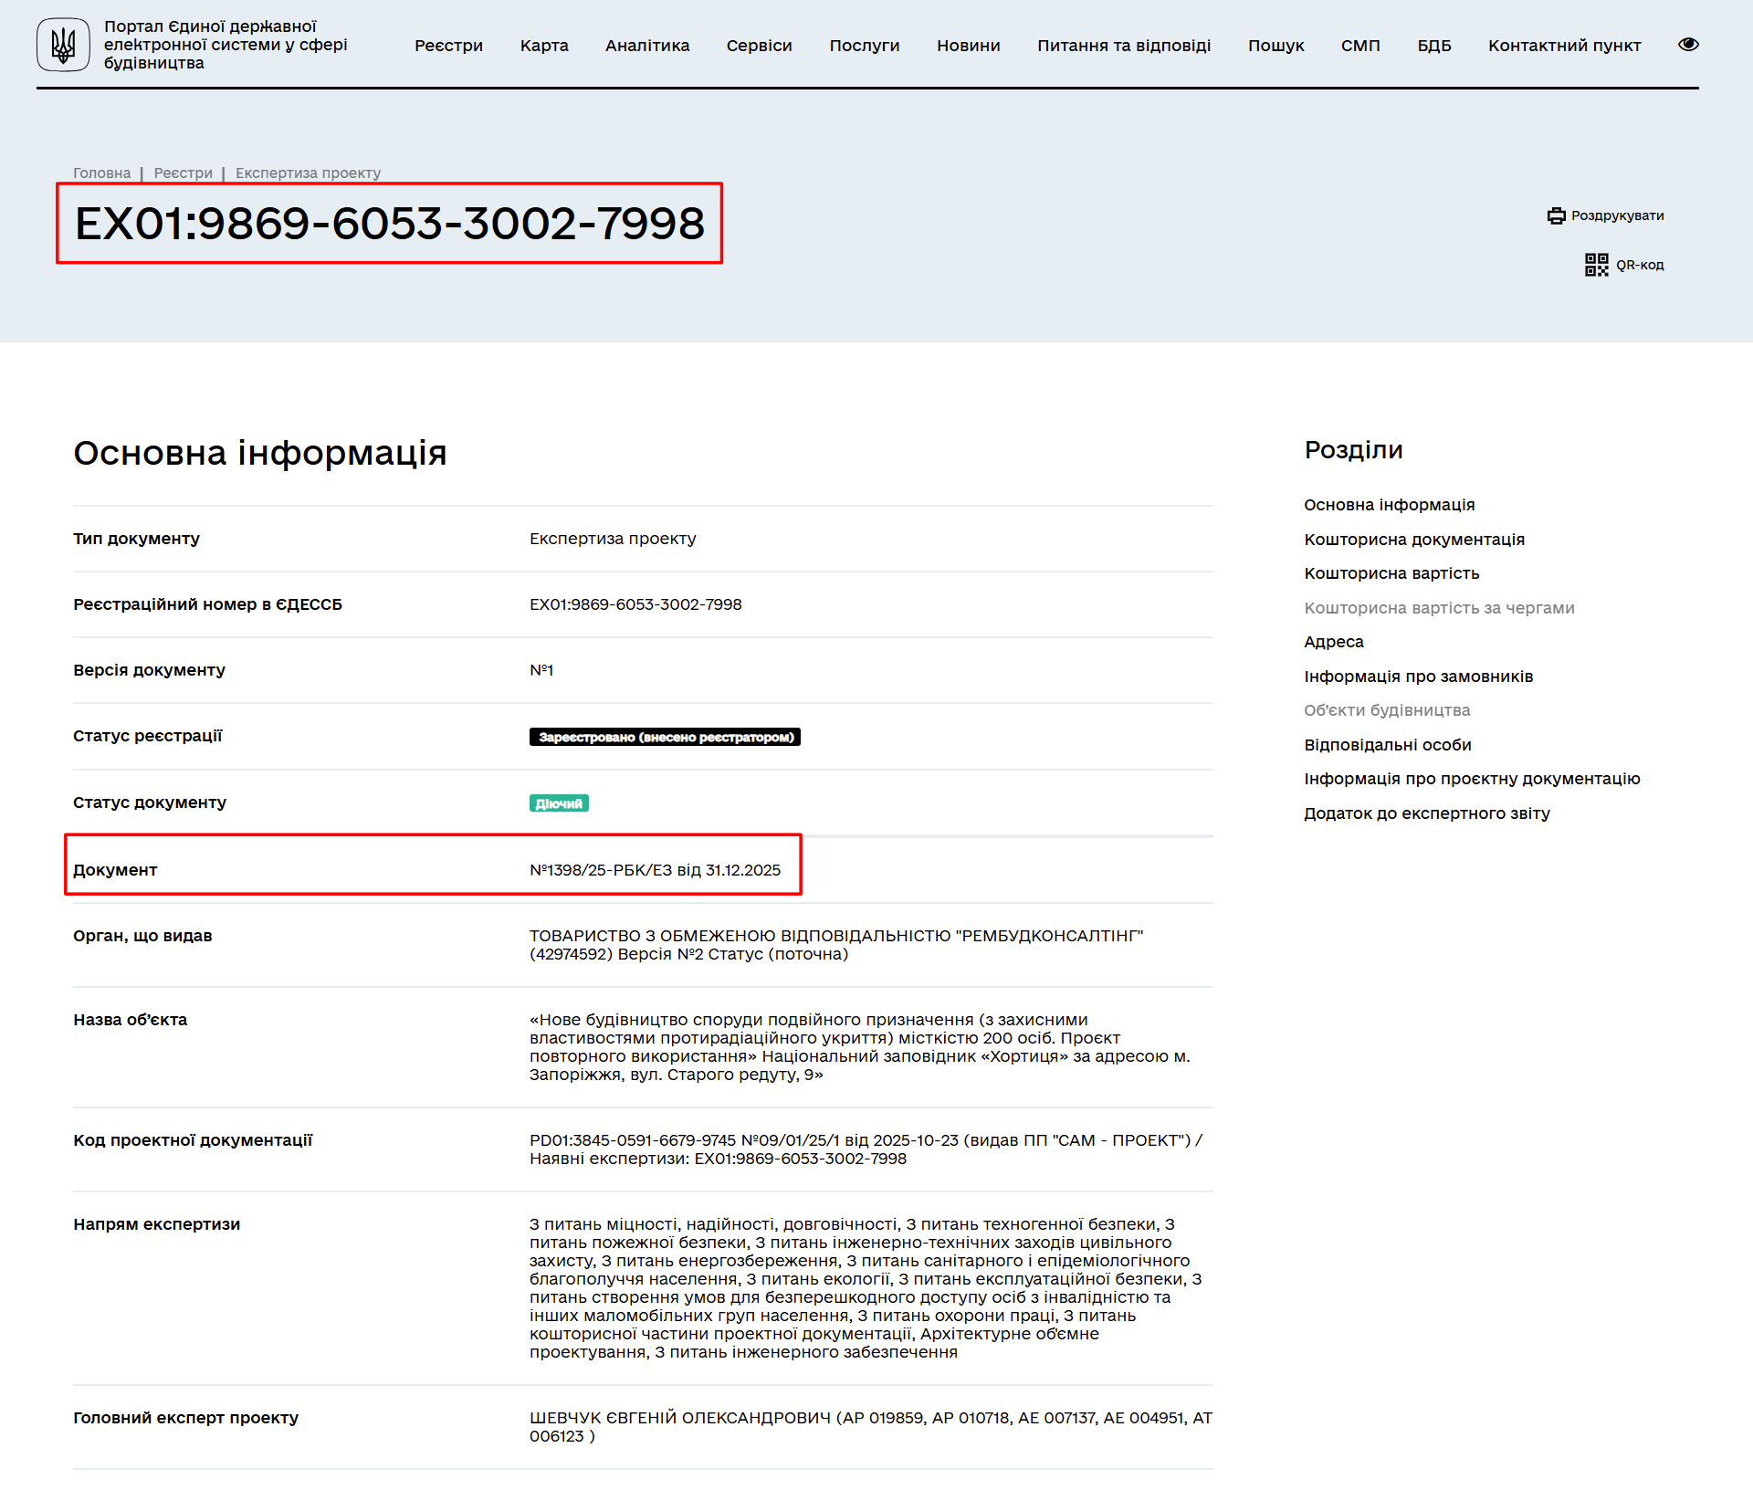
Task: Click the Ukrainian trident portal logo
Action: point(63,45)
